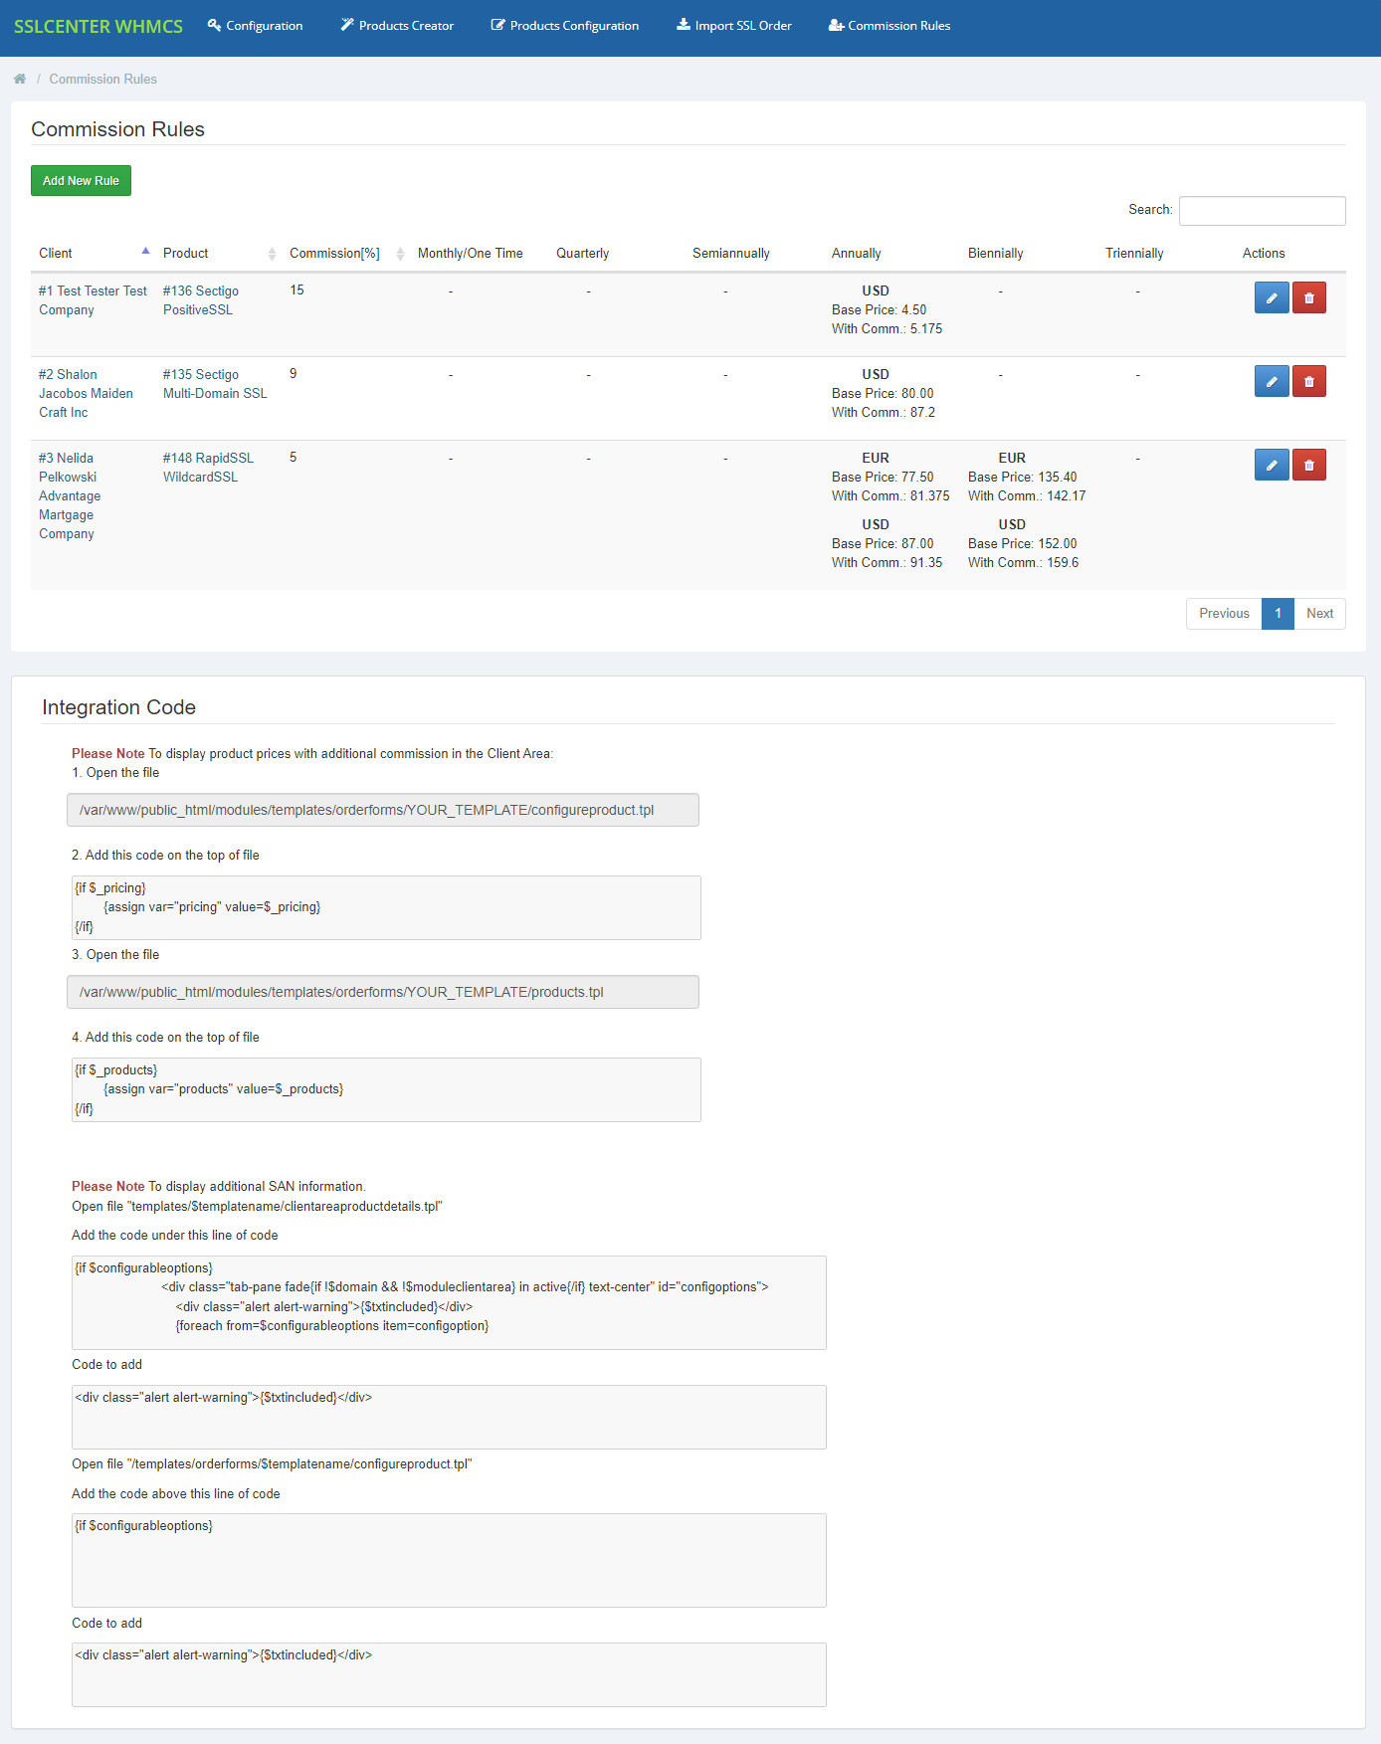Open Commission Rules in top navigation
Screen dimensions: 1381x1744
click(889, 26)
